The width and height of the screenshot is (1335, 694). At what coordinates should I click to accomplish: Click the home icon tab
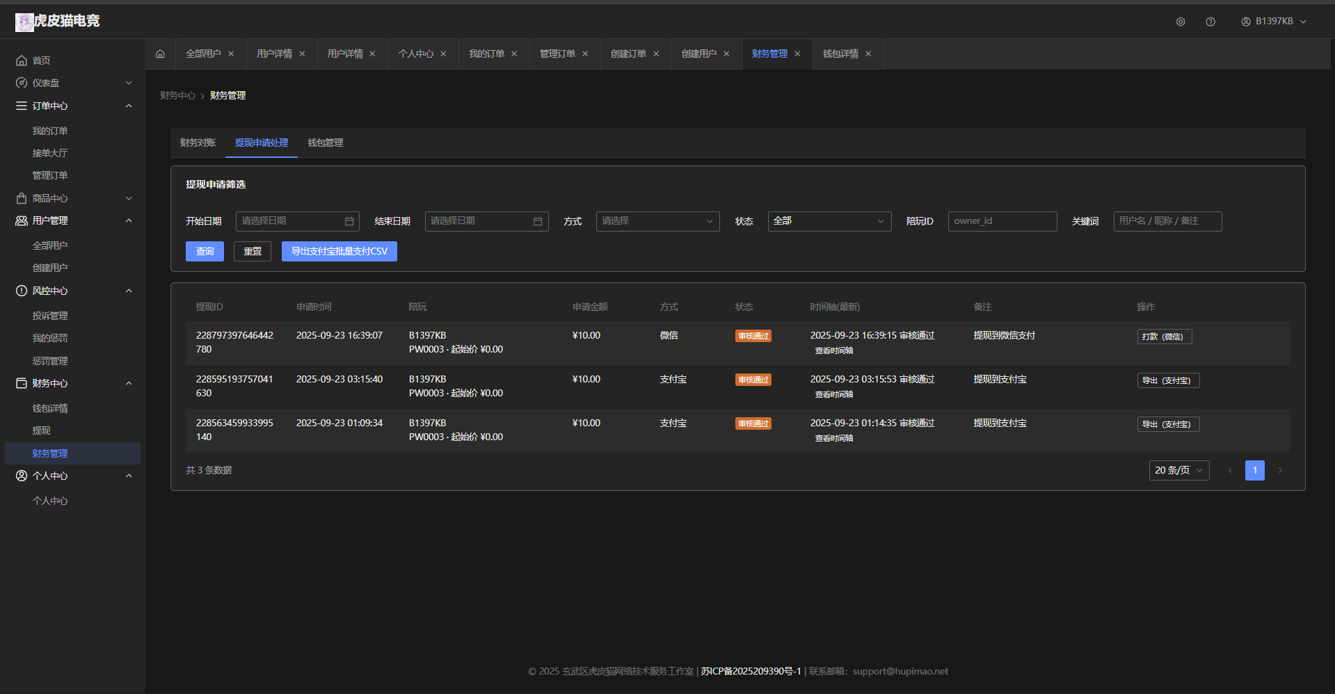click(160, 54)
